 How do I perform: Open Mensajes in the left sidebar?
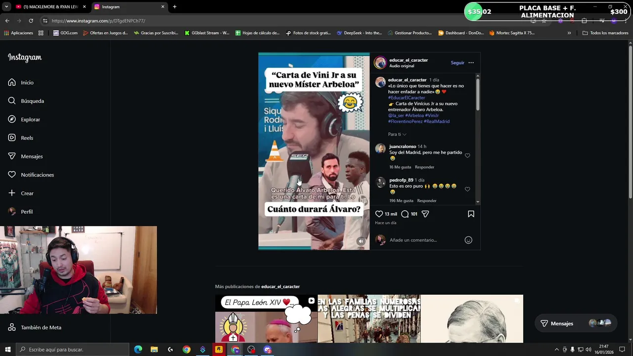[x=25, y=156]
